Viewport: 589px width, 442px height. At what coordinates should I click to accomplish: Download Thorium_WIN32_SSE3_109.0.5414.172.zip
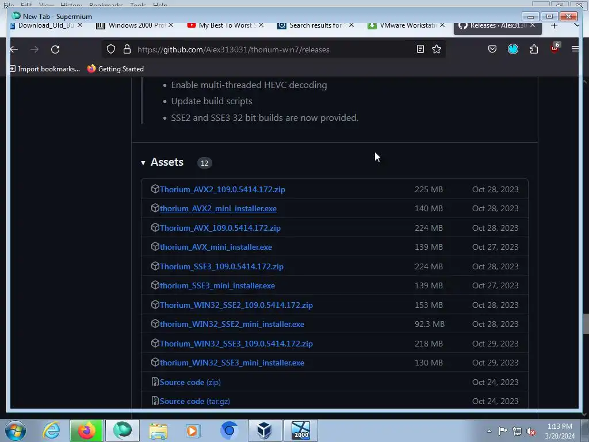(236, 344)
